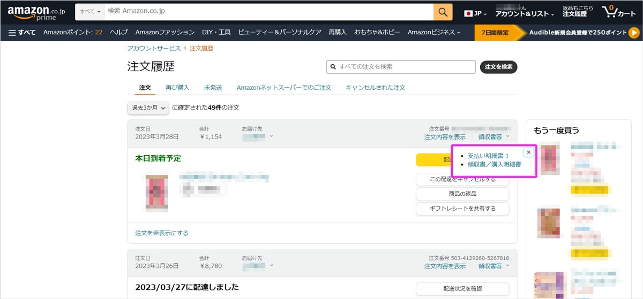Click the アカウントサービス breadcrumb
The height and width of the screenshot is (299, 643).
click(x=154, y=48)
